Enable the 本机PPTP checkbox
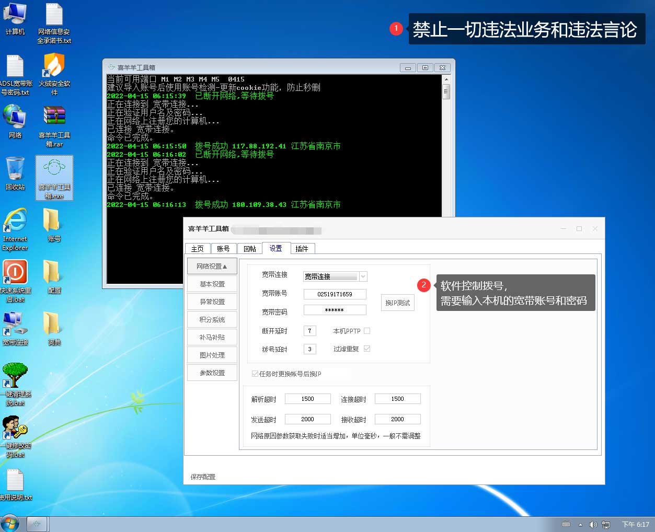This screenshot has width=655, height=532. click(367, 331)
